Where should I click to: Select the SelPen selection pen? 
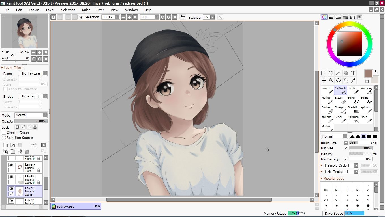[x=353, y=100]
